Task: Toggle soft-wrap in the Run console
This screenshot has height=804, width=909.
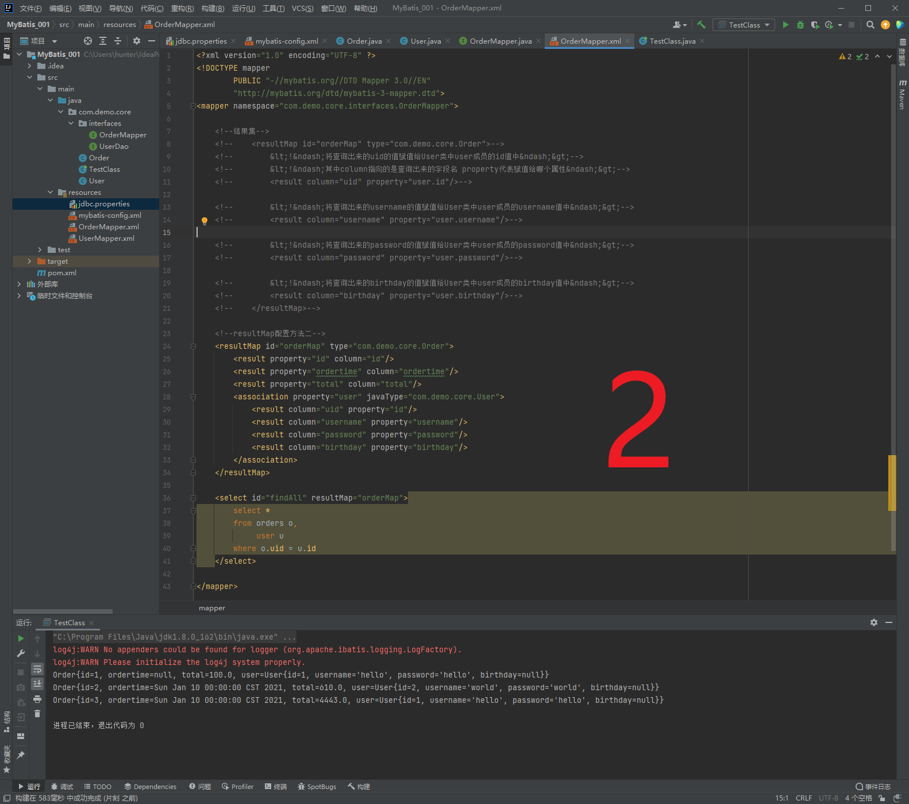Action: [37, 669]
